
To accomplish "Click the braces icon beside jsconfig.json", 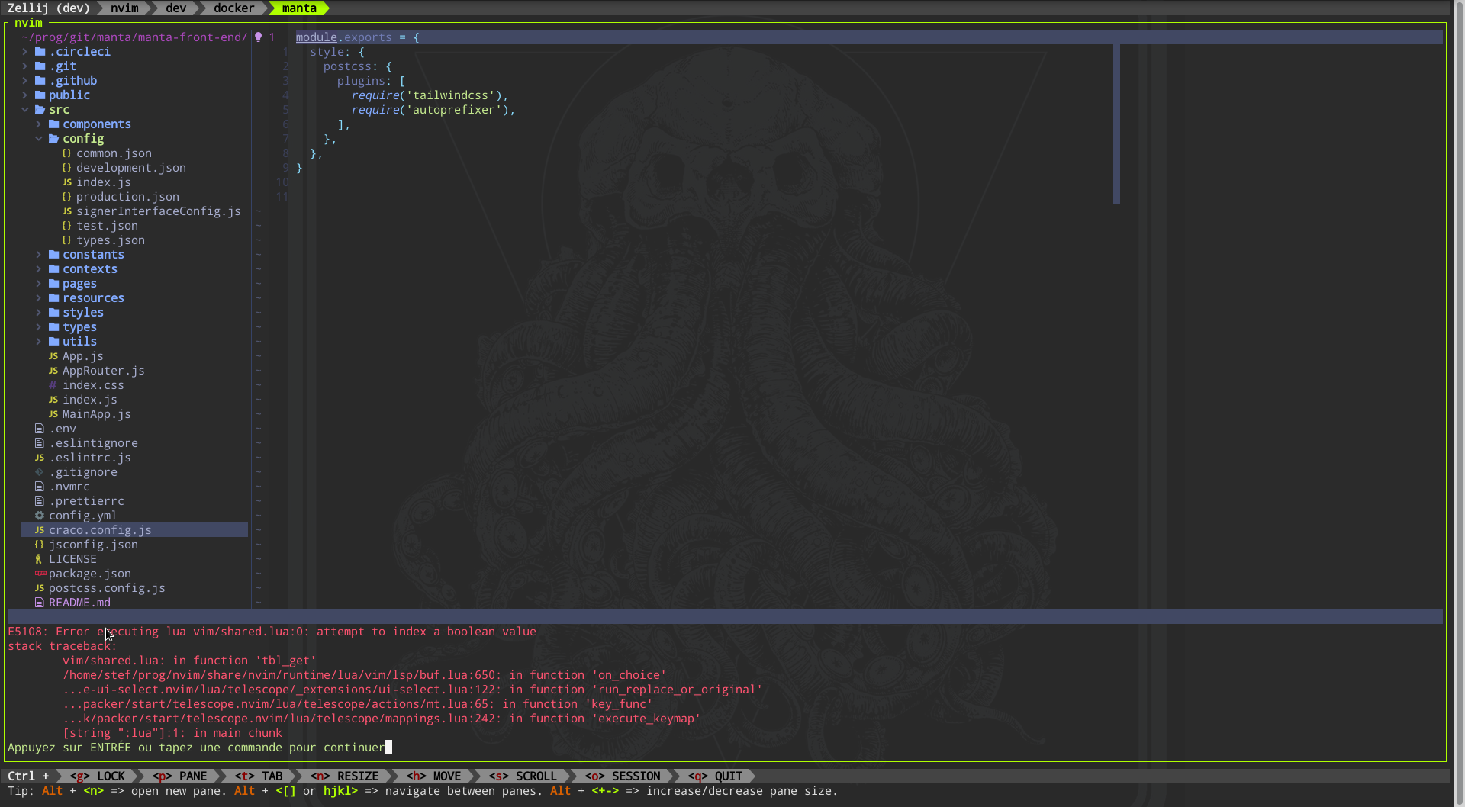I will click(39, 545).
